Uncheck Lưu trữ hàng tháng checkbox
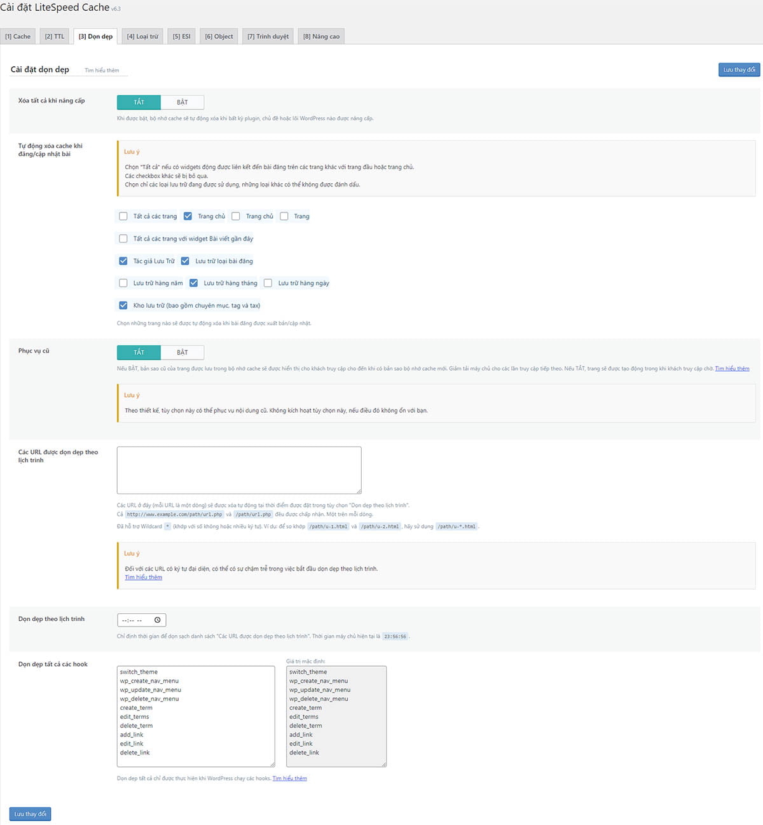This screenshot has height=825, width=763. (194, 283)
